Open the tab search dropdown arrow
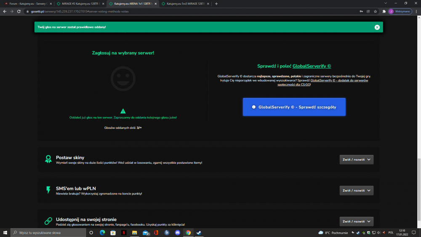Image resolution: width=421 pixels, height=237 pixels. pyautogui.click(x=386, y=3)
